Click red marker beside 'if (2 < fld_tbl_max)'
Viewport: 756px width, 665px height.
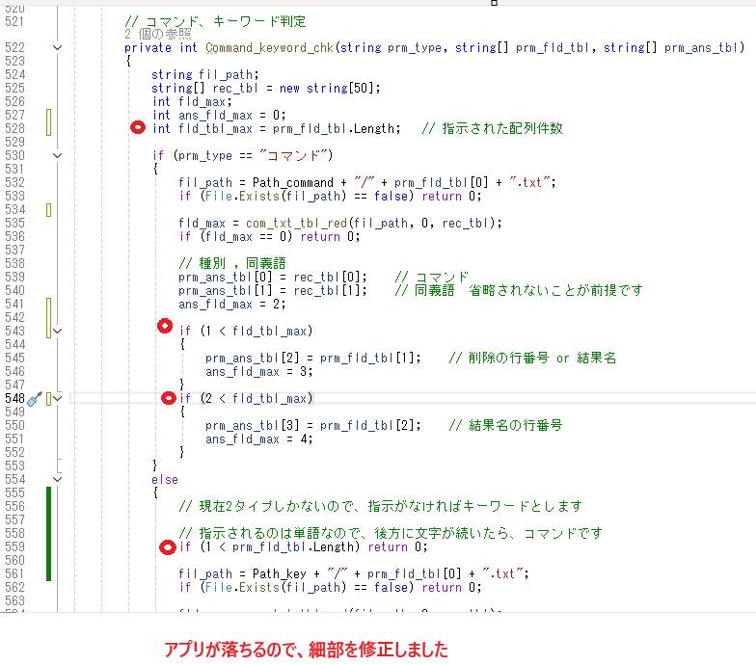[167, 398]
